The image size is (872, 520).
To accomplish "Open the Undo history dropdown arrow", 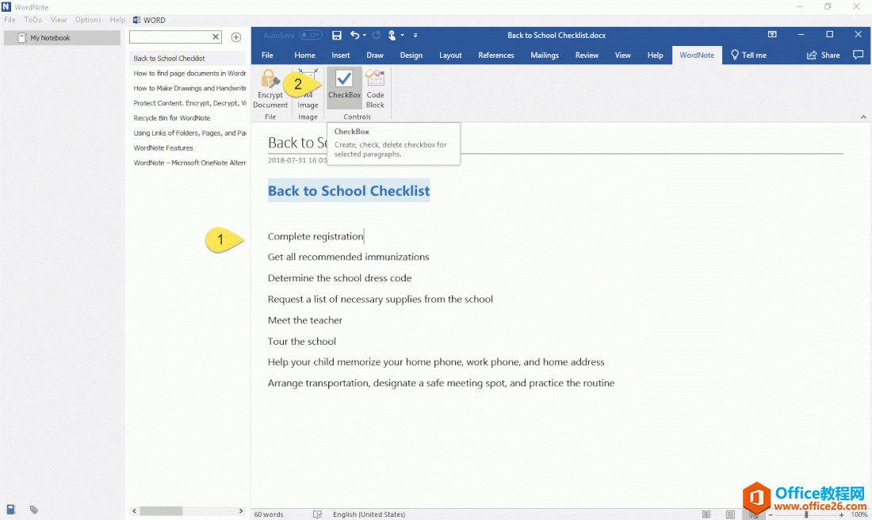I will (365, 36).
